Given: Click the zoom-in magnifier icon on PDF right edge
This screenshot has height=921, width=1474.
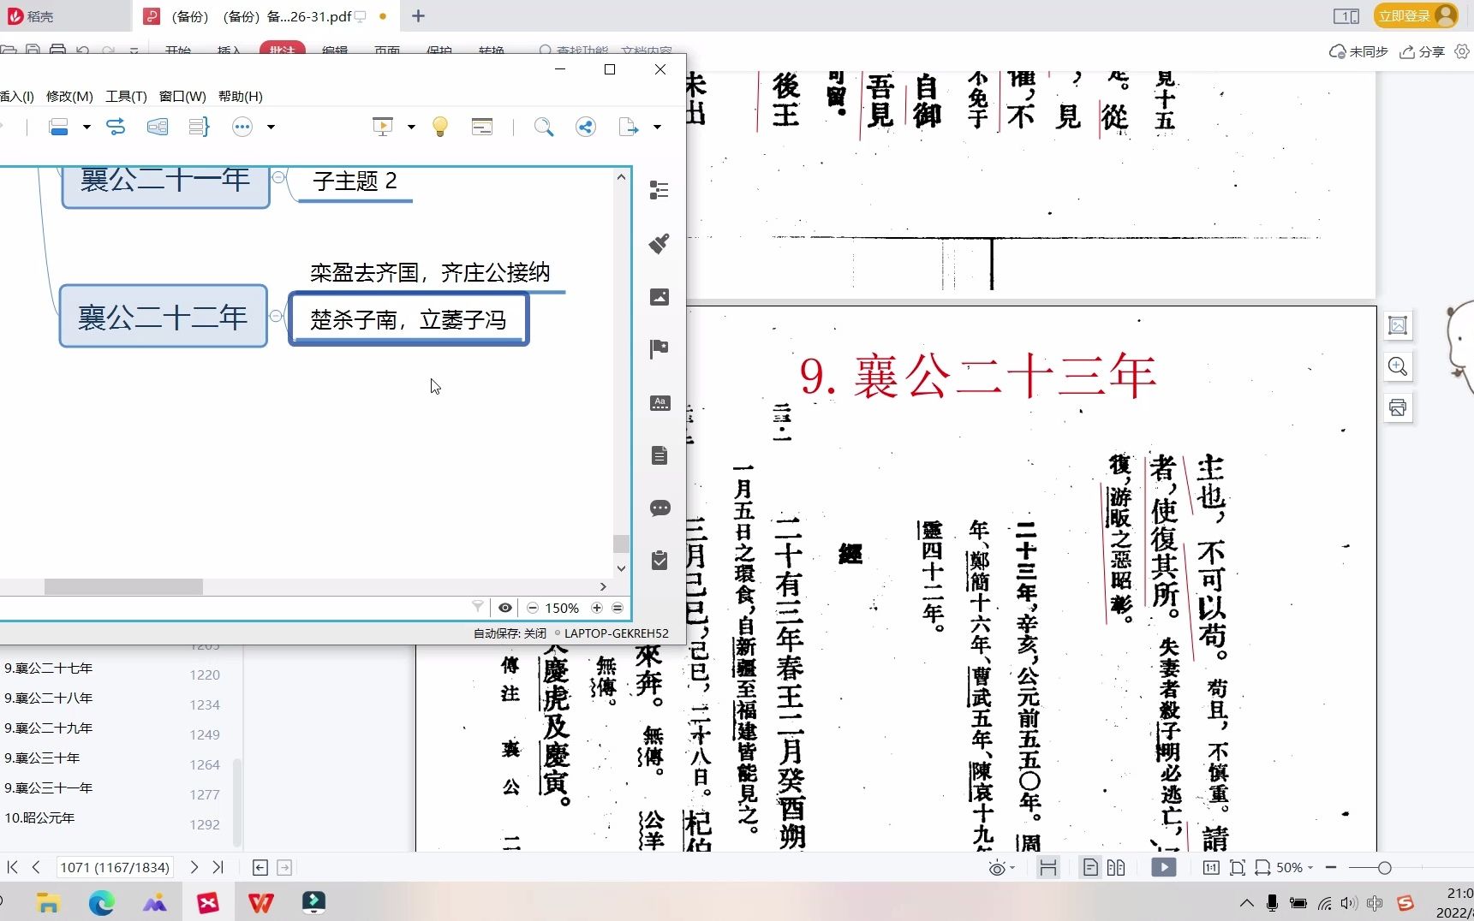Looking at the screenshot, I should (x=1398, y=366).
